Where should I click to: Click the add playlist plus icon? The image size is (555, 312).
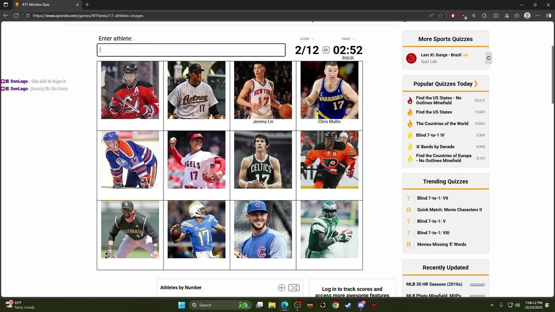(x=281, y=288)
